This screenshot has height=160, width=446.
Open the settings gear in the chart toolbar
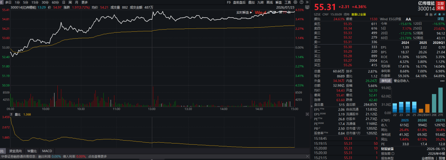click(295, 2)
